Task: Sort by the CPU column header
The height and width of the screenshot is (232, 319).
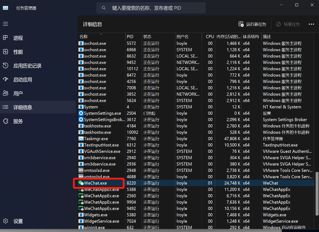Action: click(208, 37)
